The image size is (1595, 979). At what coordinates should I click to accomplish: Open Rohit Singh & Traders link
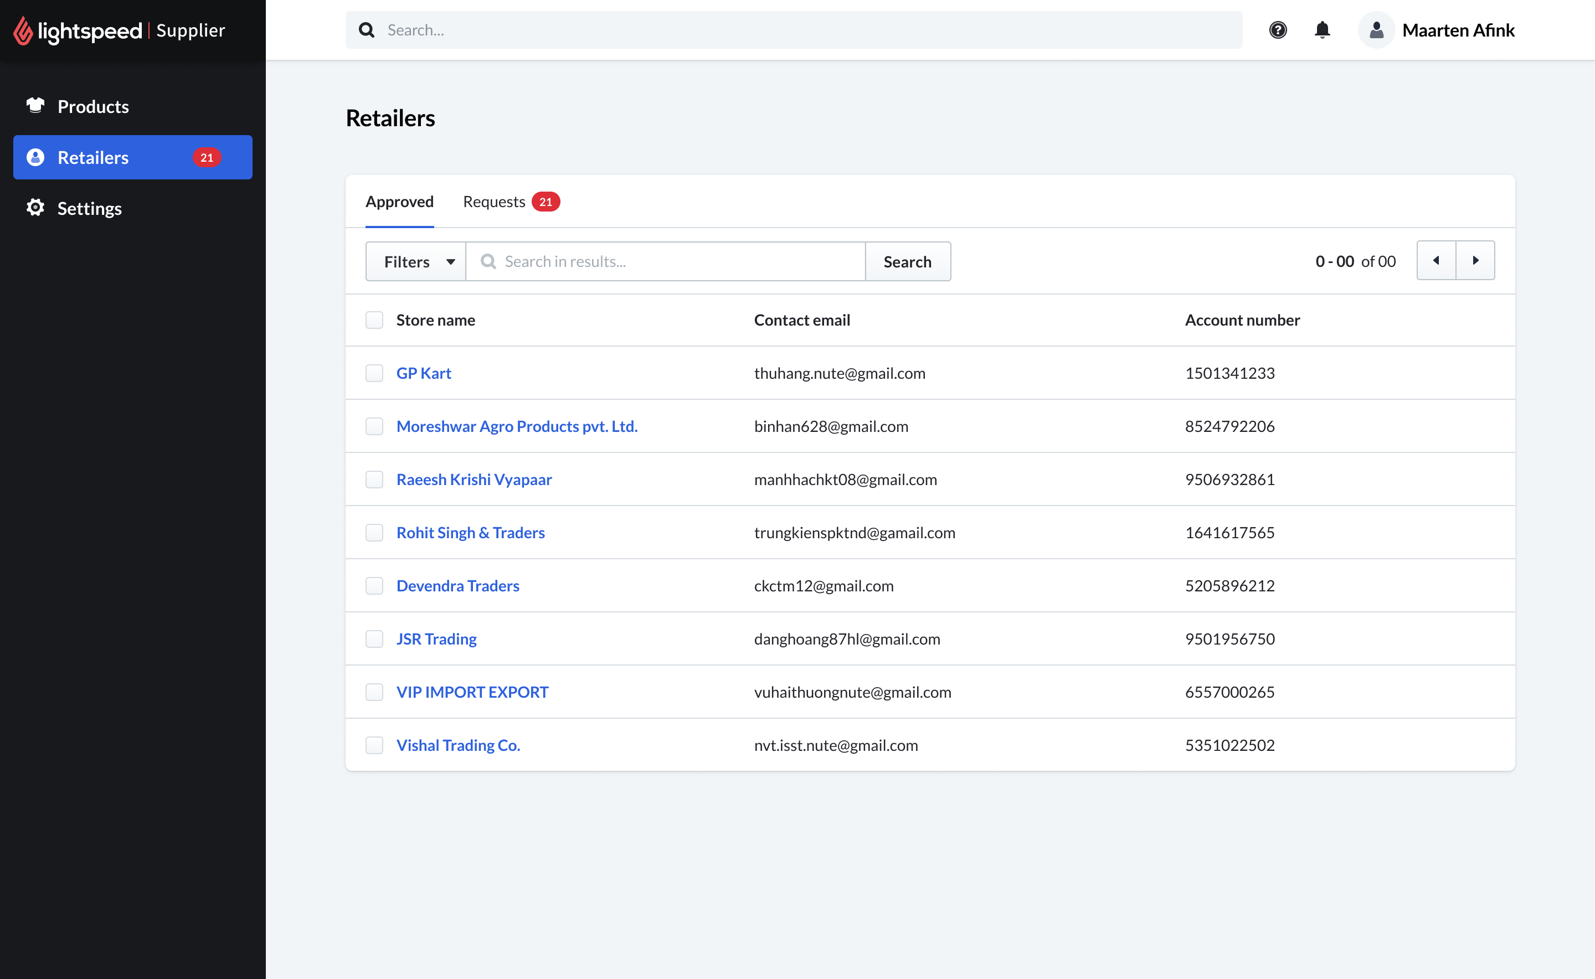(x=470, y=532)
